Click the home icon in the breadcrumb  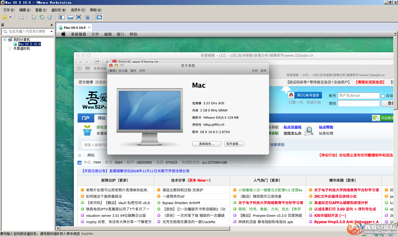pos(80,155)
